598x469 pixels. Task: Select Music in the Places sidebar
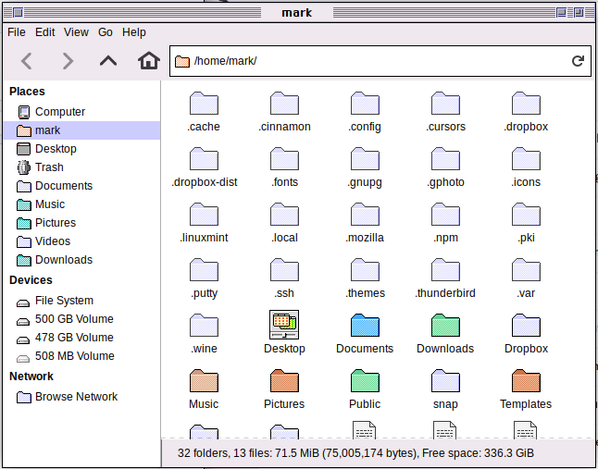point(81,204)
